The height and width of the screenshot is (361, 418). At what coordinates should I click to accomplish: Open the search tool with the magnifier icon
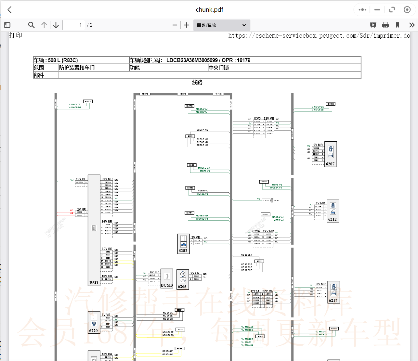click(x=31, y=25)
